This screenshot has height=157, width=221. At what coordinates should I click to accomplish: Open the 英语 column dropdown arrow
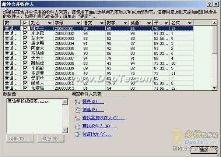149,23
